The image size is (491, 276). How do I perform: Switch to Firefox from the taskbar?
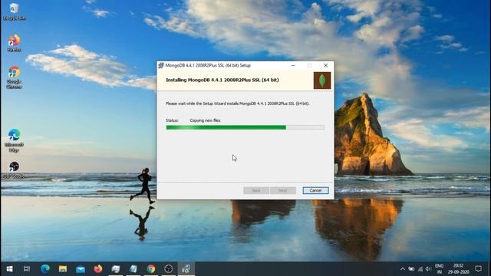tap(98, 269)
